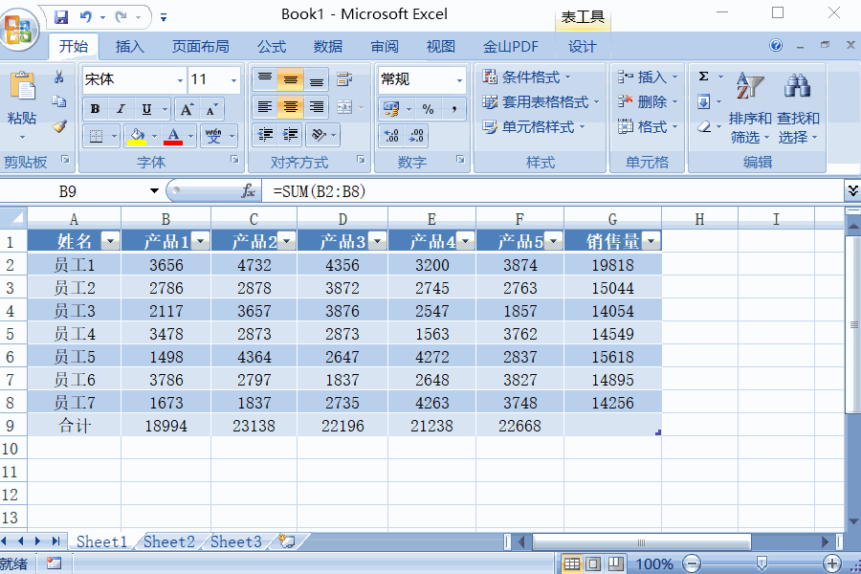Viewport: 861px width, 574px height.
Task: Expand the formula bar
Action: click(x=852, y=190)
